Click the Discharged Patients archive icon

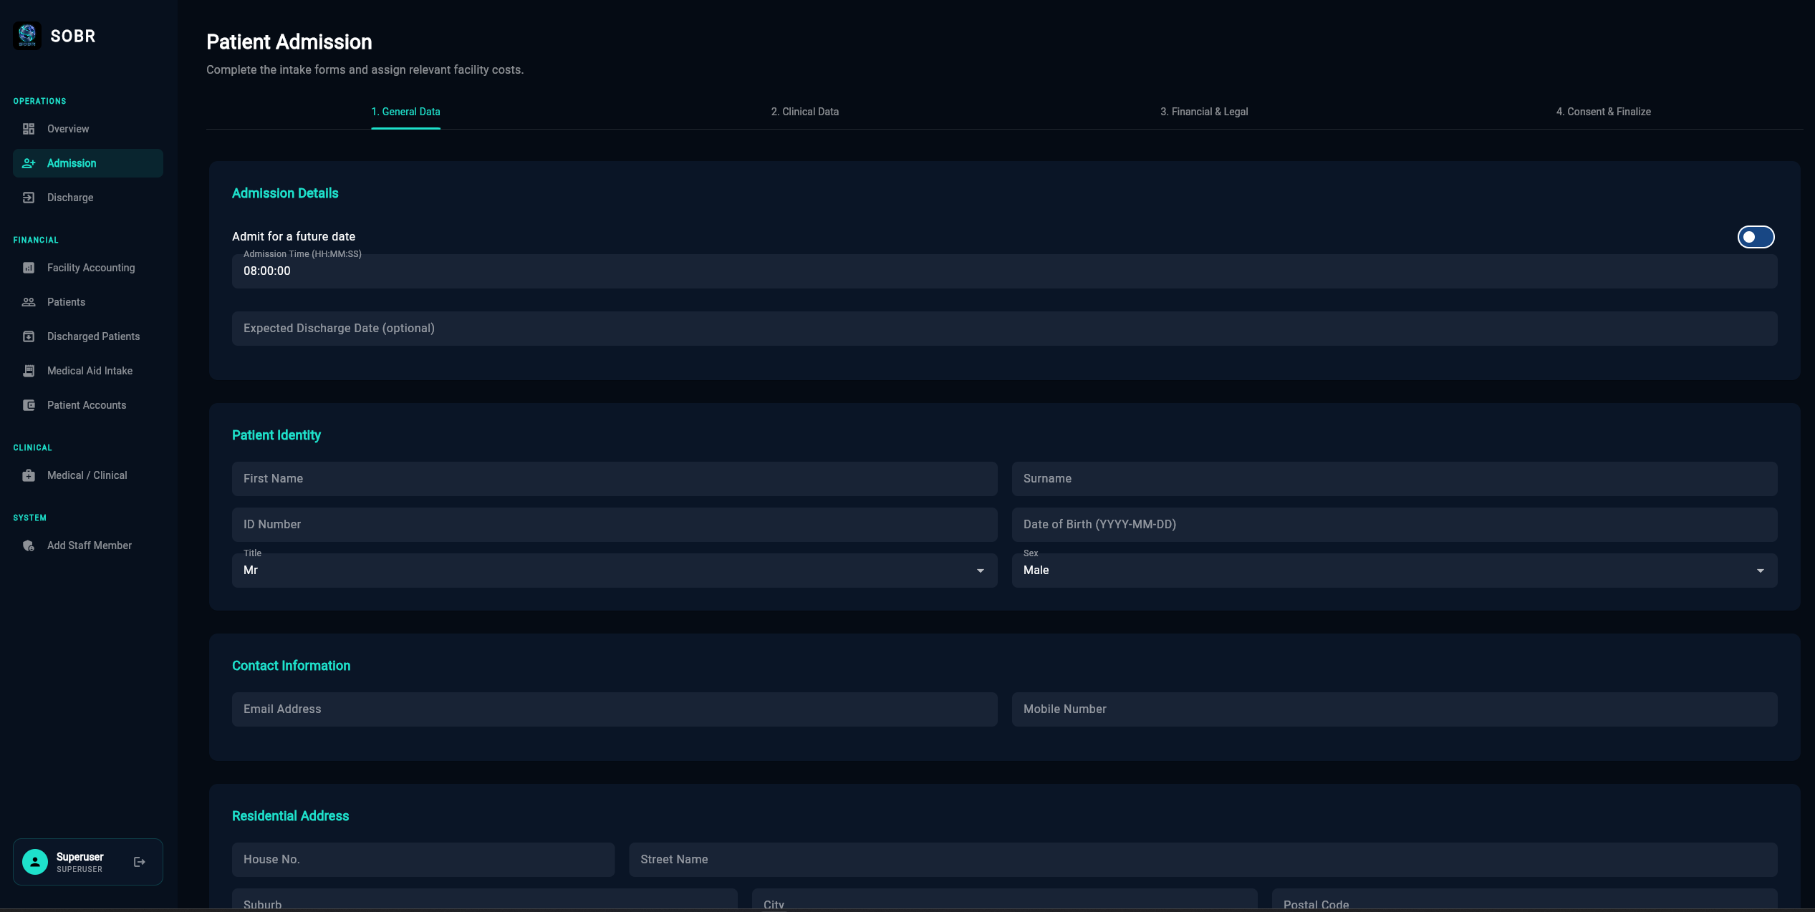[29, 336]
